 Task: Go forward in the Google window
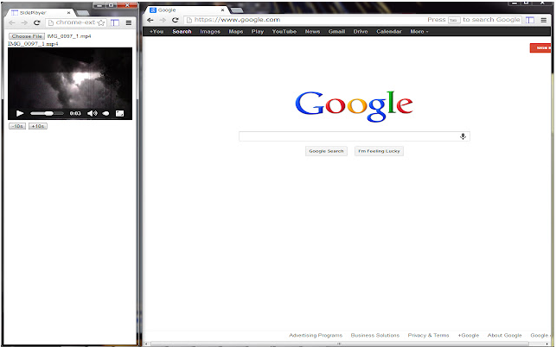pyautogui.click(x=163, y=20)
